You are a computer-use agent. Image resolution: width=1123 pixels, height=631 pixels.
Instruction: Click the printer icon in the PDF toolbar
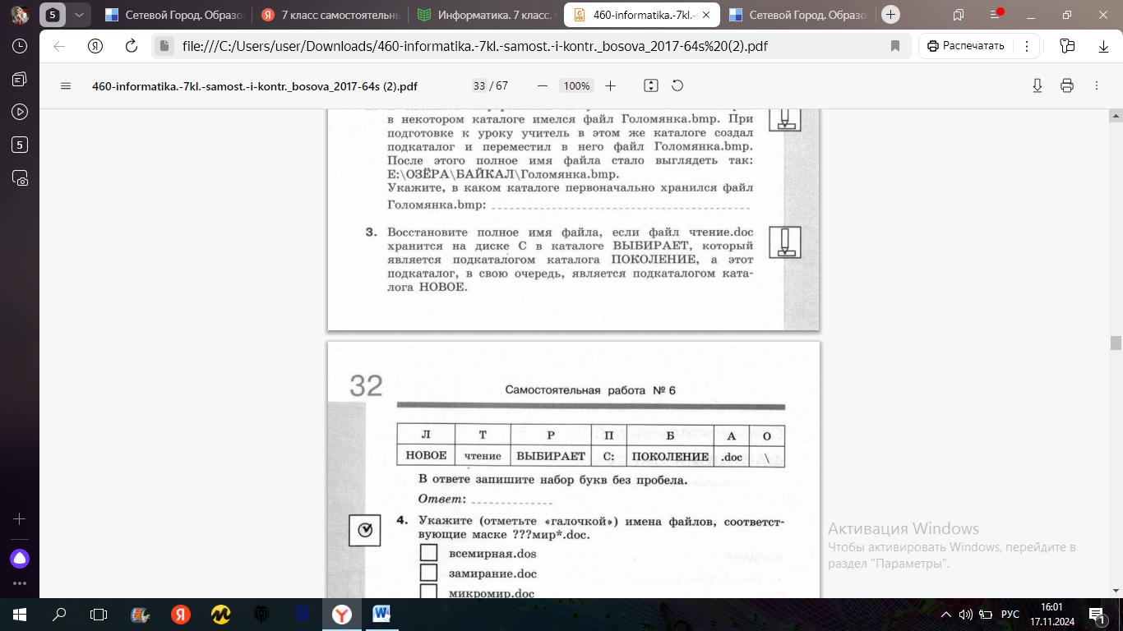(x=1067, y=85)
